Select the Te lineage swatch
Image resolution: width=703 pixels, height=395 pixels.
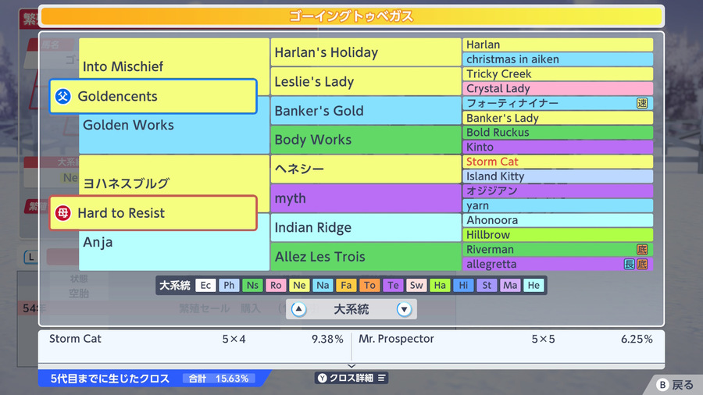coord(393,285)
